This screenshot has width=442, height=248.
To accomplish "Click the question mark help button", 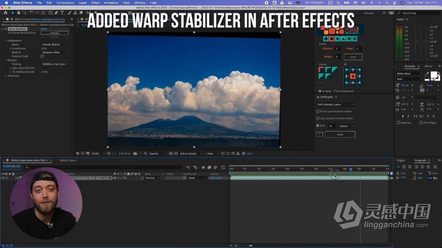I will pyautogui.click(x=320, y=135).
